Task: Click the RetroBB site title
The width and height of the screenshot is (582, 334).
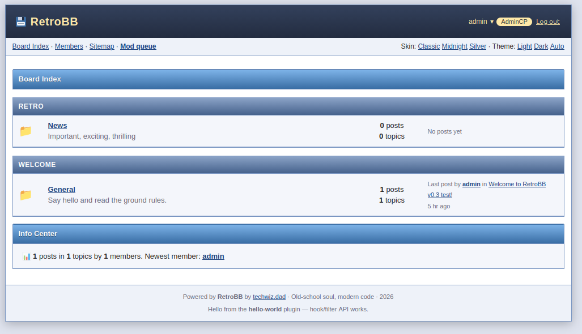Action: click(x=54, y=22)
